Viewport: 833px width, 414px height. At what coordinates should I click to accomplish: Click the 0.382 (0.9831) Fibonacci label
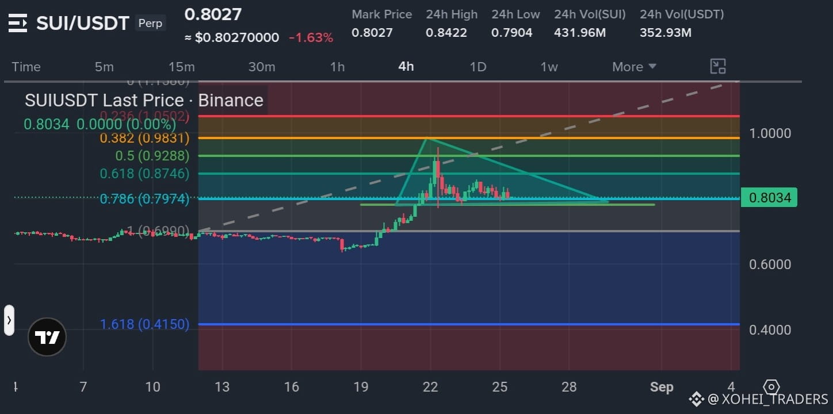pos(144,138)
